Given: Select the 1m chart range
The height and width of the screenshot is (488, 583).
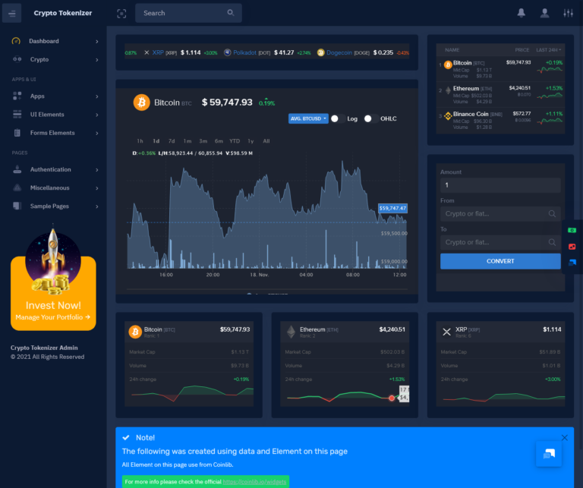Looking at the screenshot, I should coord(188,141).
